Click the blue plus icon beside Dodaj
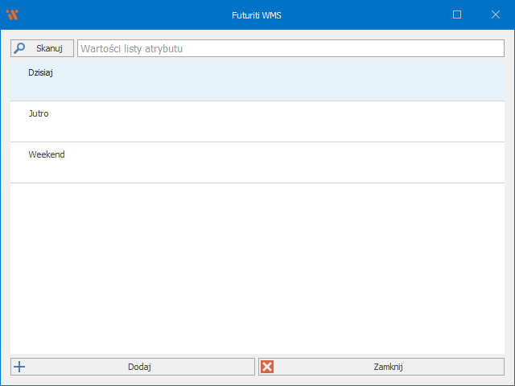 20,367
